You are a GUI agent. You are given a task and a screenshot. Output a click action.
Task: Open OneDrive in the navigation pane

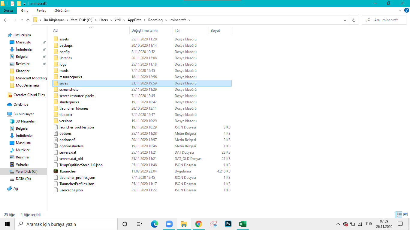(21, 105)
